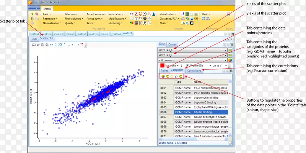The height and width of the screenshot is (153, 306).
Task: Toggle the green button beside HCC1143_1 axis
Action: point(230,50)
